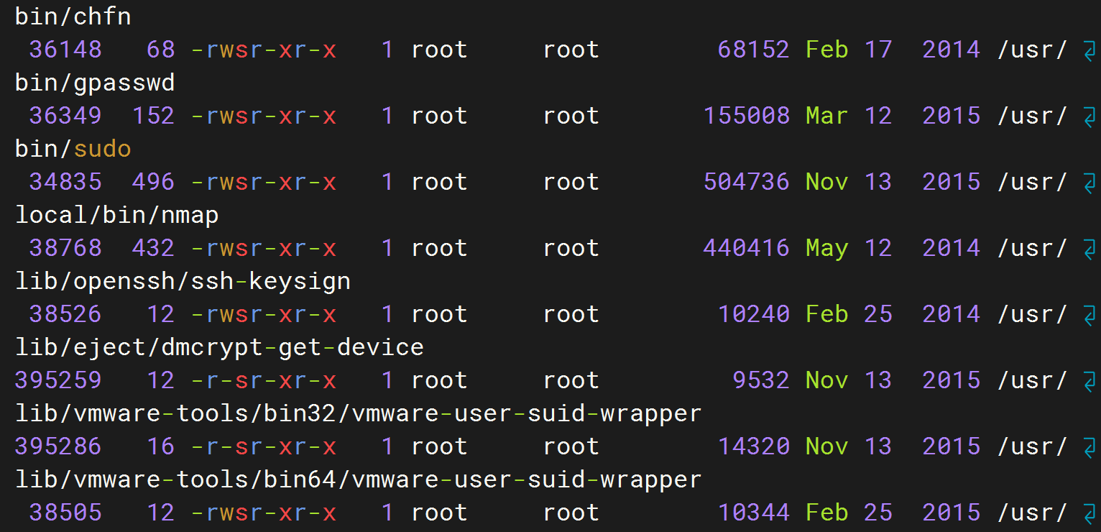This screenshot has height=532, width=1101.
Task: Click the lib/openssh/ssh-keysign path
Action: [183, 282]
